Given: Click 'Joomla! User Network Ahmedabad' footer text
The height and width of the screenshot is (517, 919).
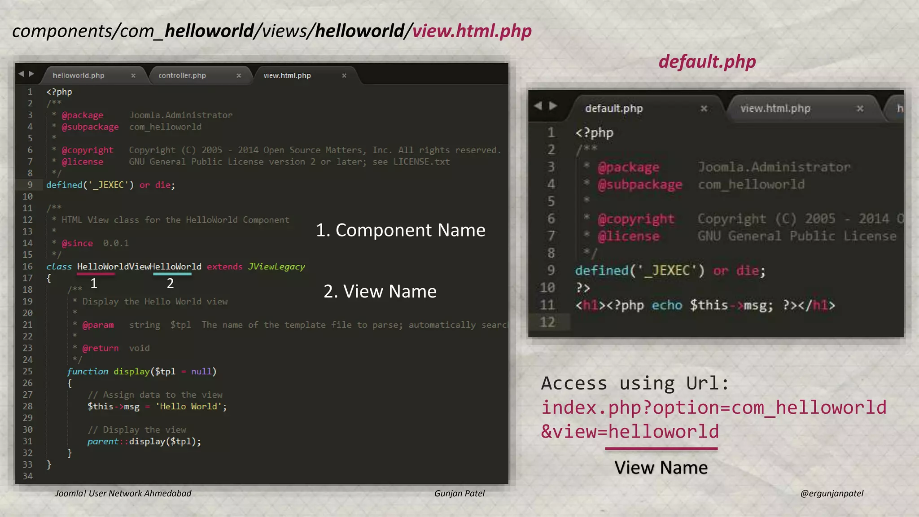Looking at the screenshot, I should click(123, 493).
